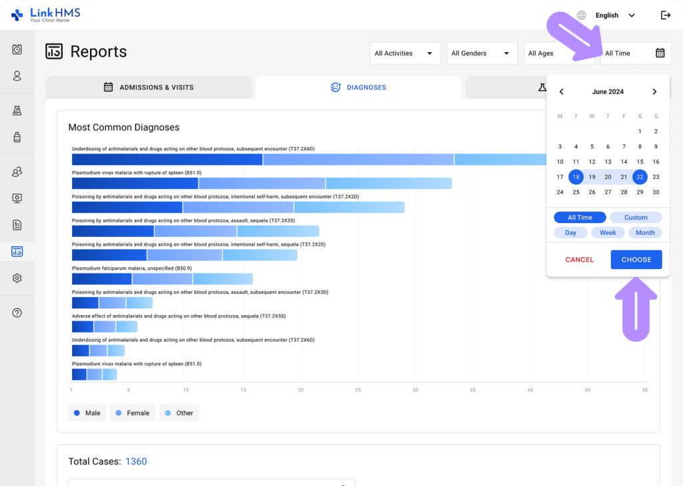Toggle the Male legend in the chart
The image size is (683, 486).
87,413
